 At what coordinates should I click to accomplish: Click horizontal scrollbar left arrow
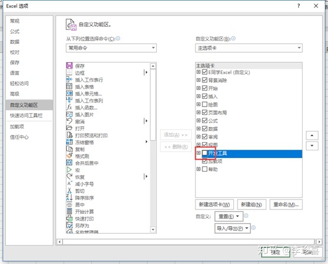(60, 242)
